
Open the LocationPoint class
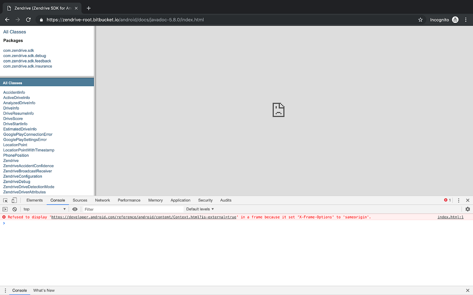coord(15,145)
